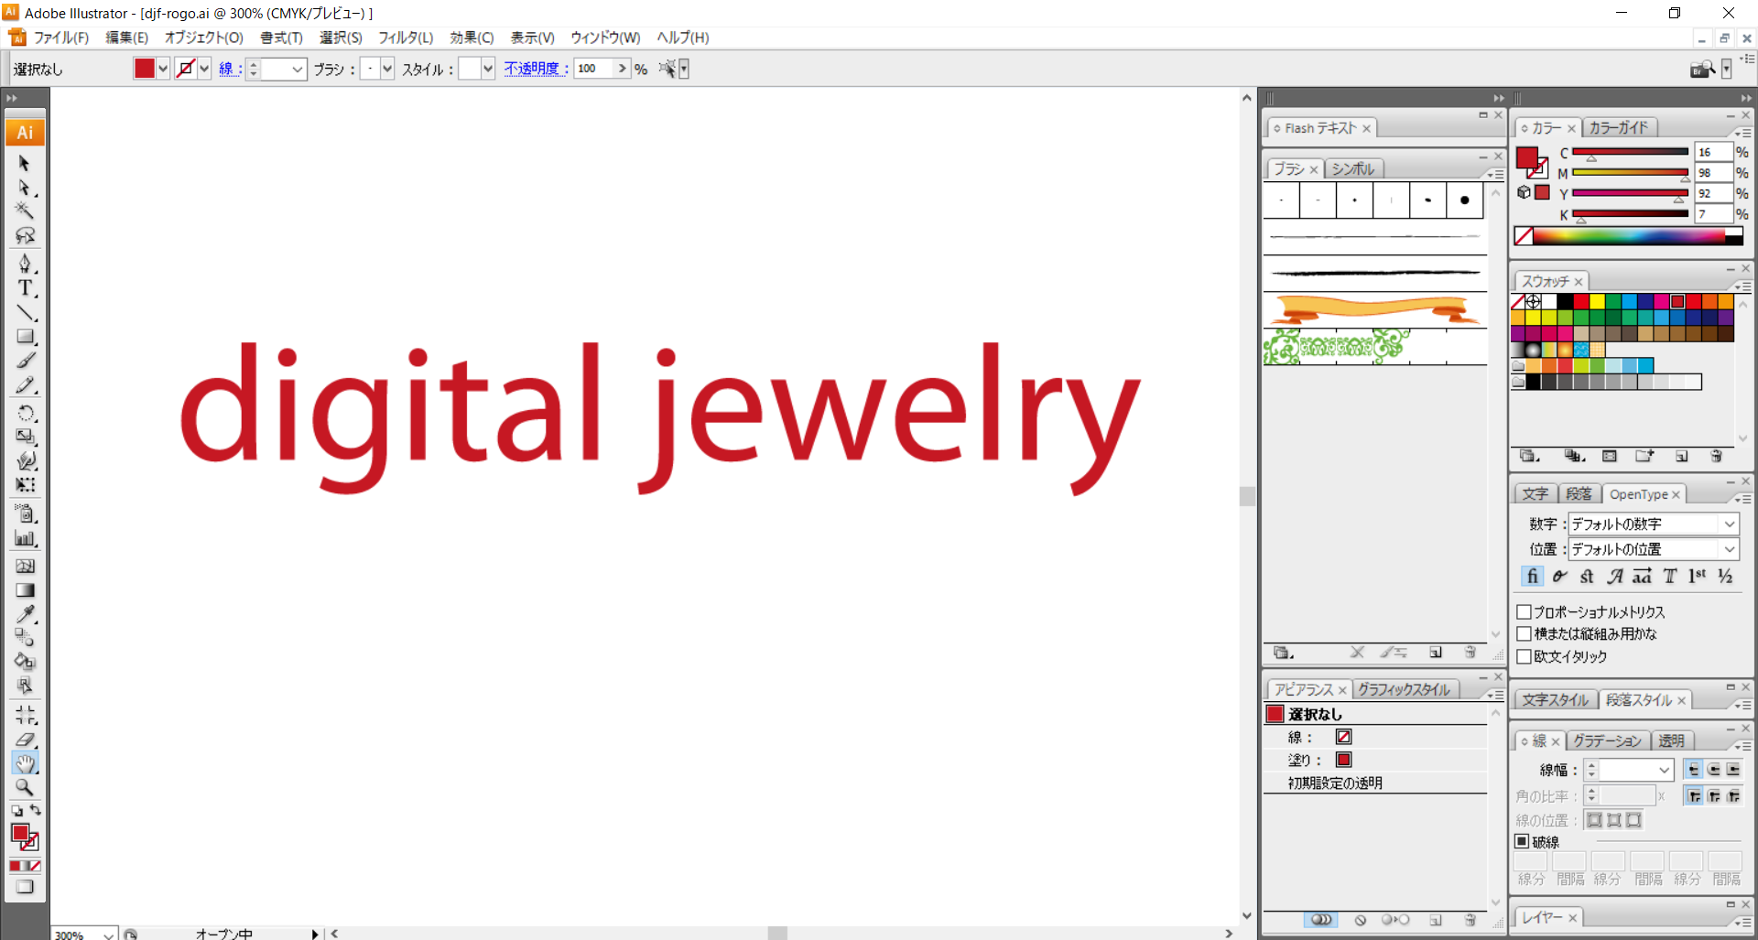Viewport: 1758px width, 940px height.
Task: Open the brush dropdown in control bar
Action: [387, 69]
